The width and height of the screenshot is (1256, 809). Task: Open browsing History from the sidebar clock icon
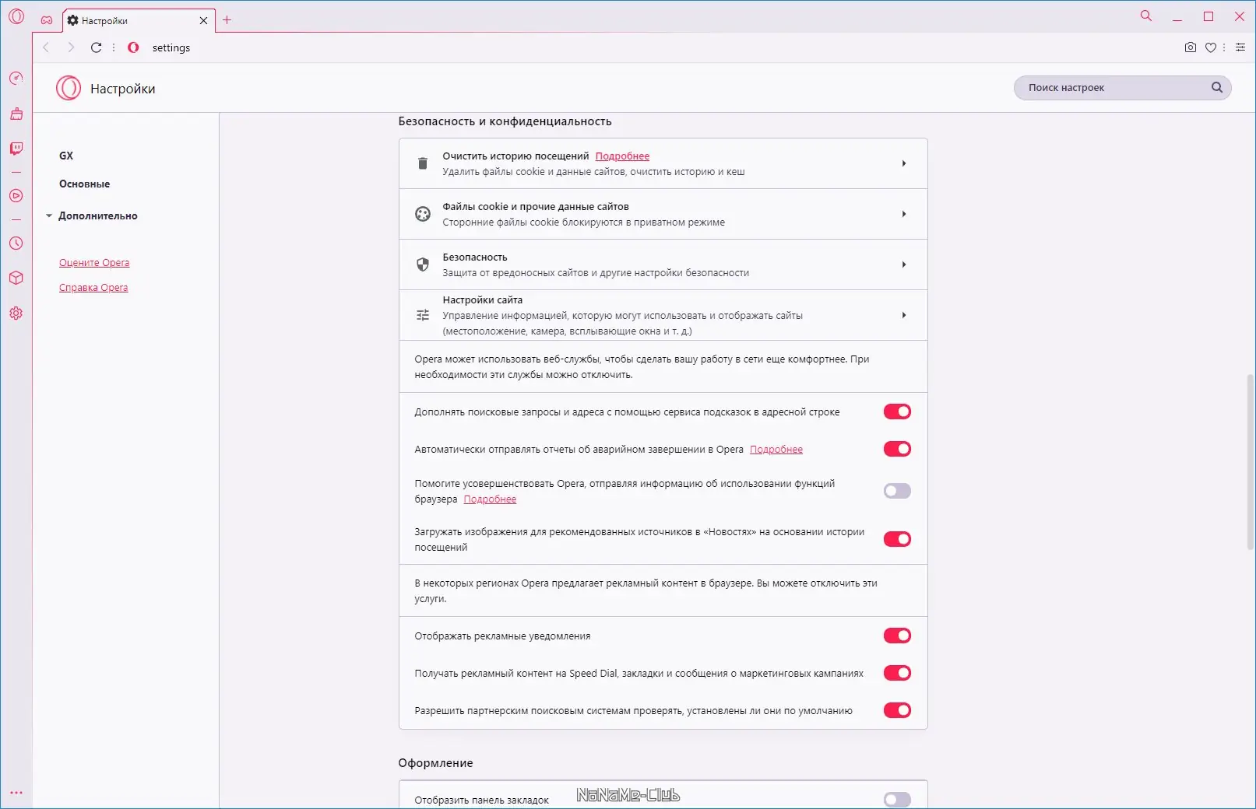(x=16, y=243)
